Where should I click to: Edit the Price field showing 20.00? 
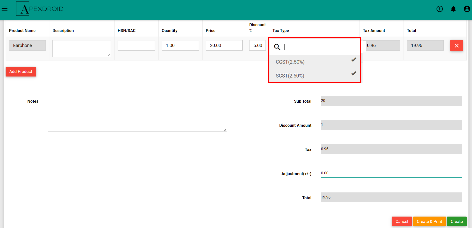pyautogui.click(x=224, y=45)
